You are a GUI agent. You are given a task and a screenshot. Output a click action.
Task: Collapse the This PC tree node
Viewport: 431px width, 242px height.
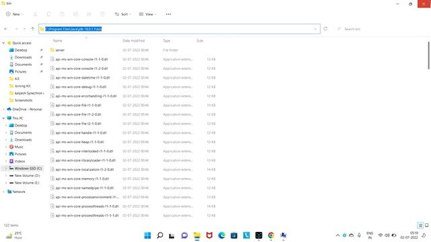(3, 118)
